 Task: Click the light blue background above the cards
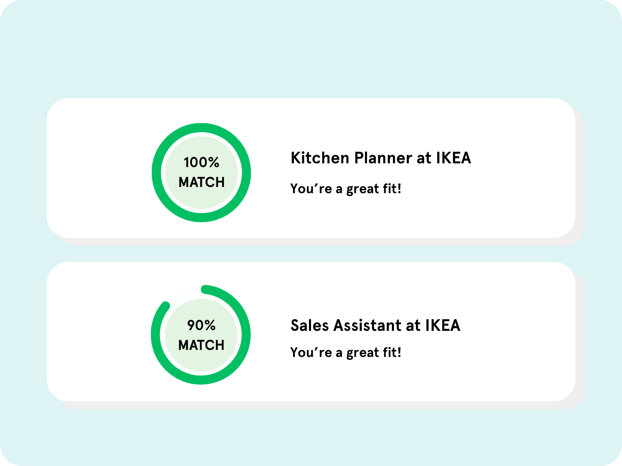pos(311,50)
